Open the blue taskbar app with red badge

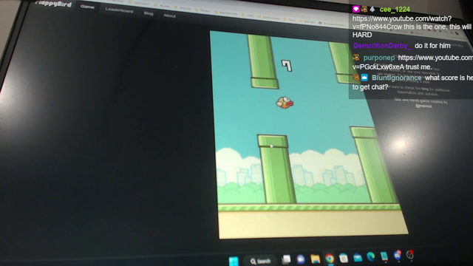coord(398,255)
